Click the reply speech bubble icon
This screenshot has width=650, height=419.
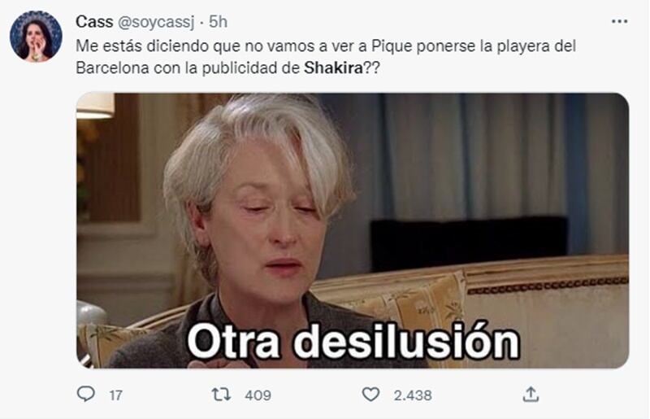coord(86,394)
